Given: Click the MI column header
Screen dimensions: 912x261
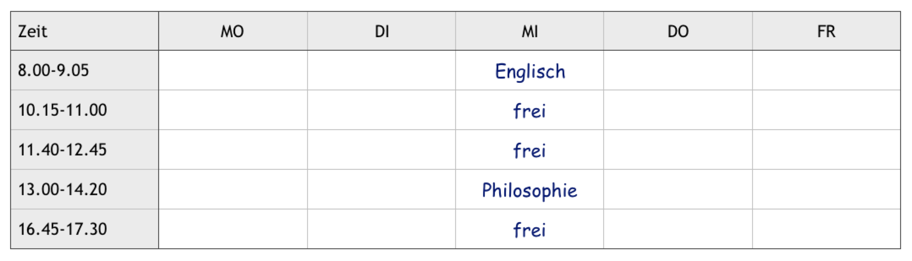Looking at the screenshot, I should pos(530,32).
